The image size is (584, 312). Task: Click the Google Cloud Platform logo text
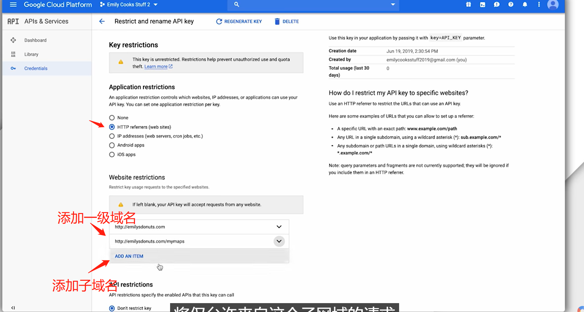[58, 5]
